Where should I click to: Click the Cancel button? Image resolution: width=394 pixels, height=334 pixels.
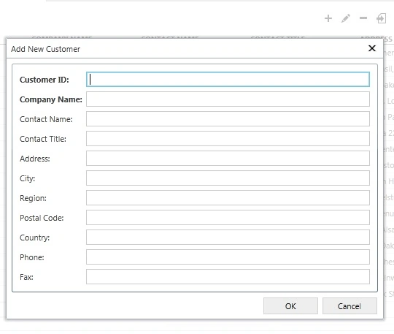pyautogui.click(x=349, y=306)
